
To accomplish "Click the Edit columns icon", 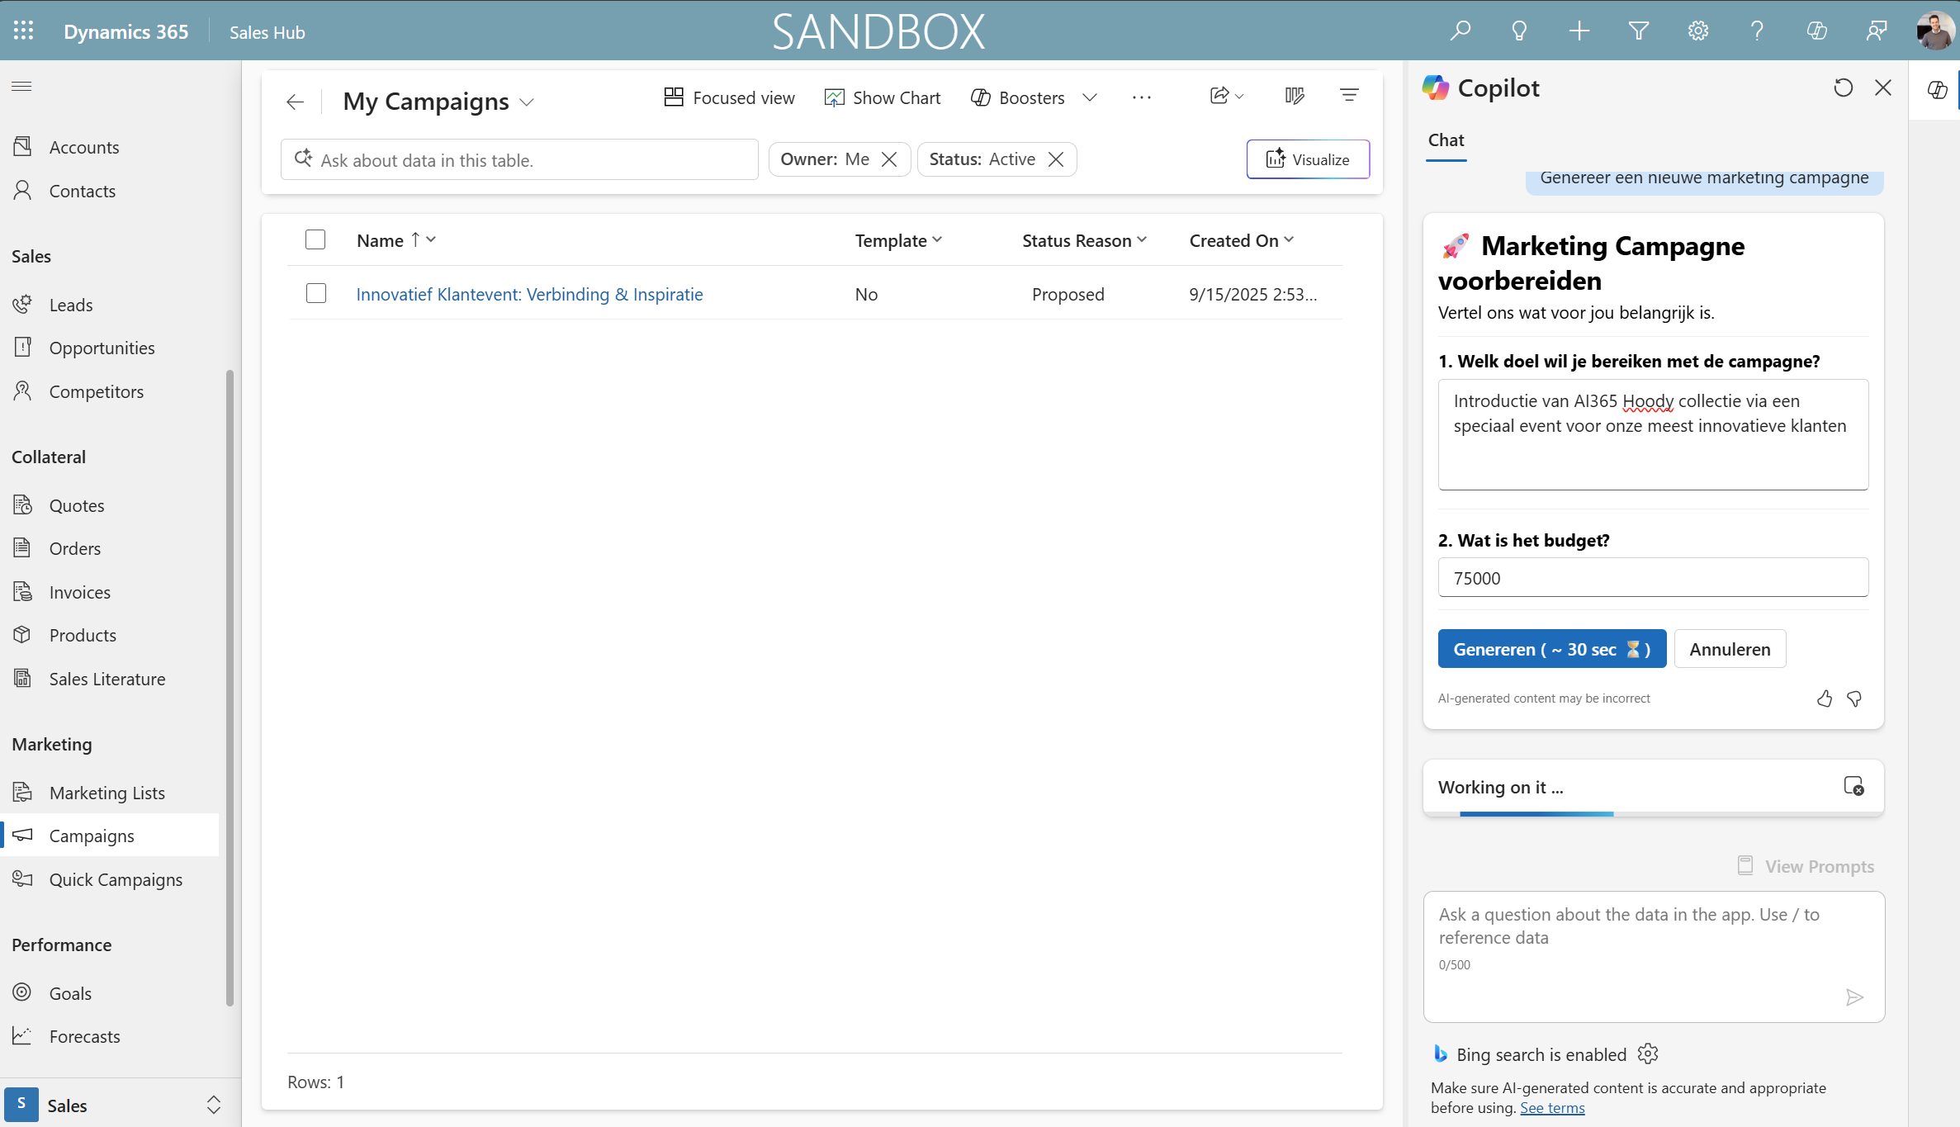I will [1294, 97].
